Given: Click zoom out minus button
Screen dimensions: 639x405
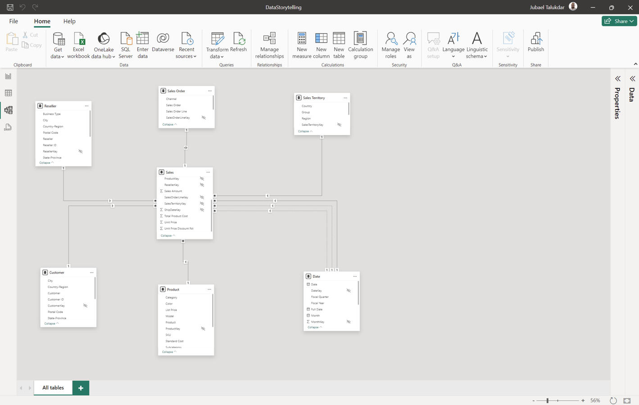Looking at the screenshot, I should tap(534, 400).
